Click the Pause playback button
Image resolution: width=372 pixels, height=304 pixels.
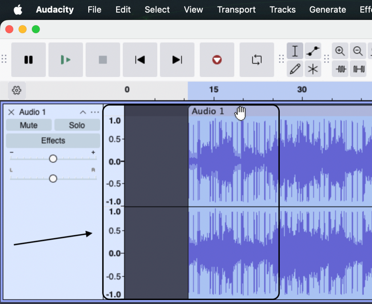pyautogui.click(x=29, y=60)
